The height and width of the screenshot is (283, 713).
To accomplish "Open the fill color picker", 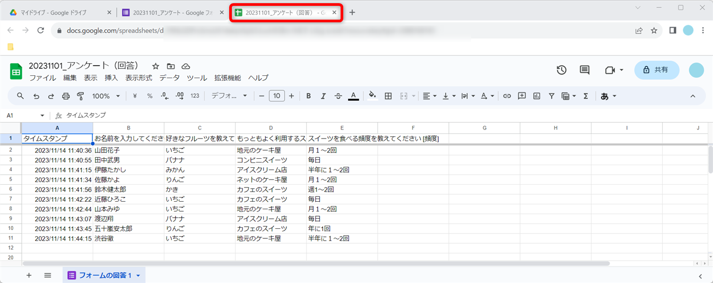I will pos(372,96).
